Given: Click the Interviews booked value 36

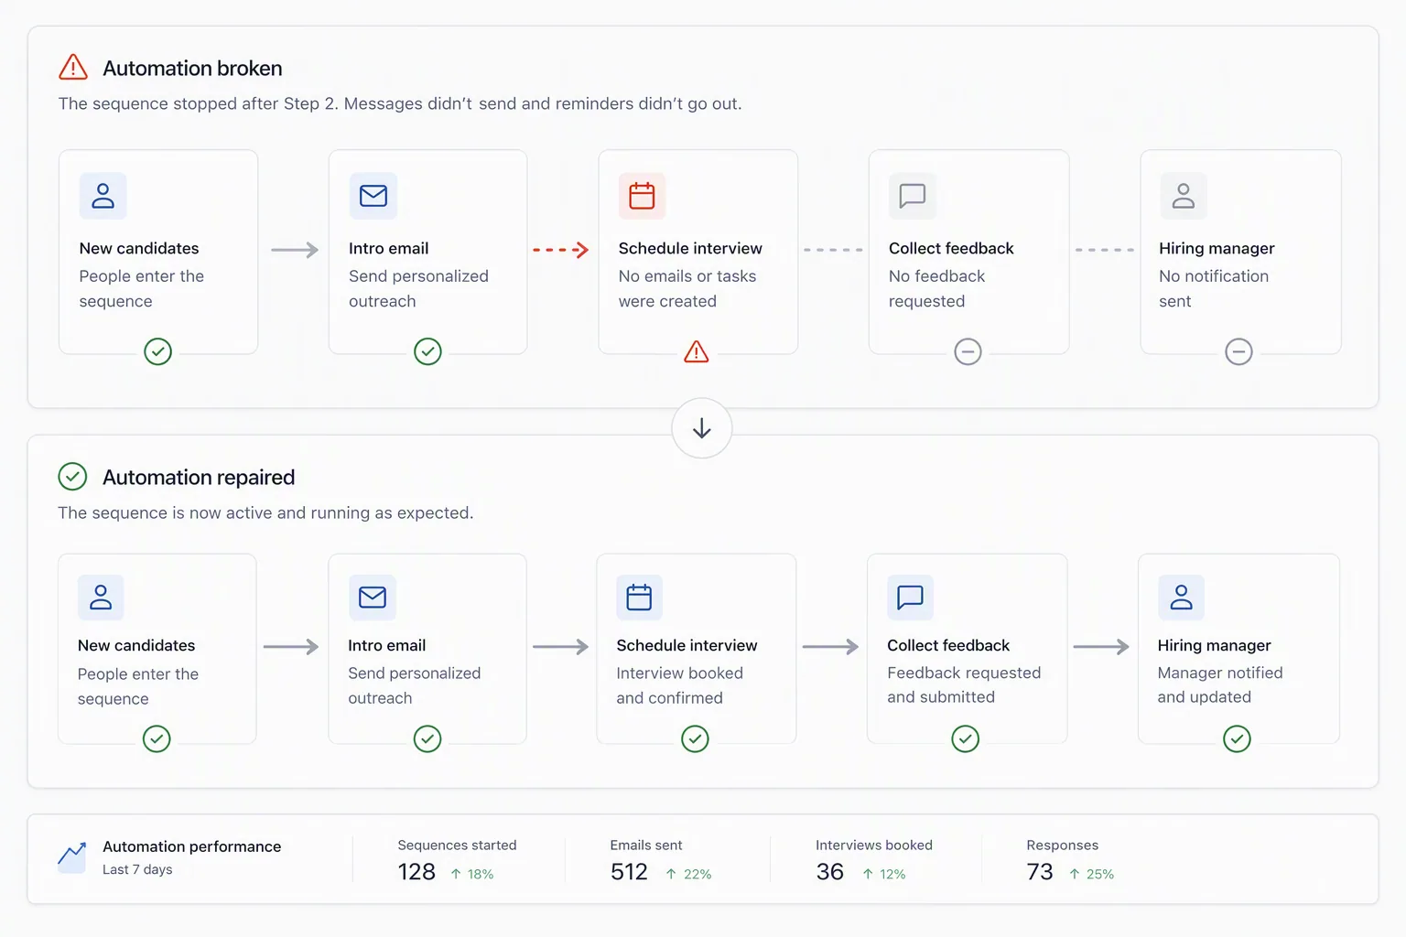Looking at the screenshot, I should tap(830, 872).
